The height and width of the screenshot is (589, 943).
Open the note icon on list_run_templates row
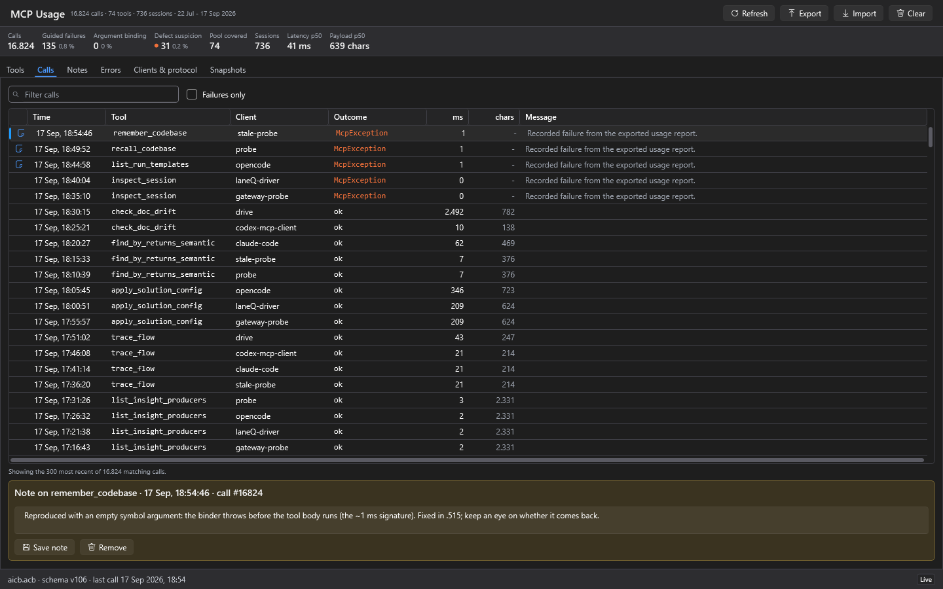coord(19,164)
